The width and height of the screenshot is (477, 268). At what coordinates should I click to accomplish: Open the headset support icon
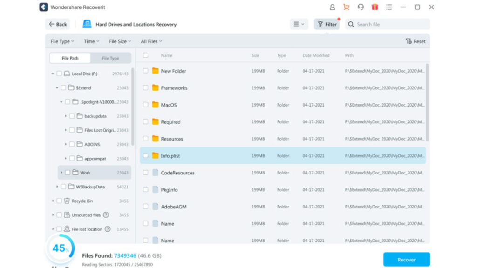tap(360, 7)
